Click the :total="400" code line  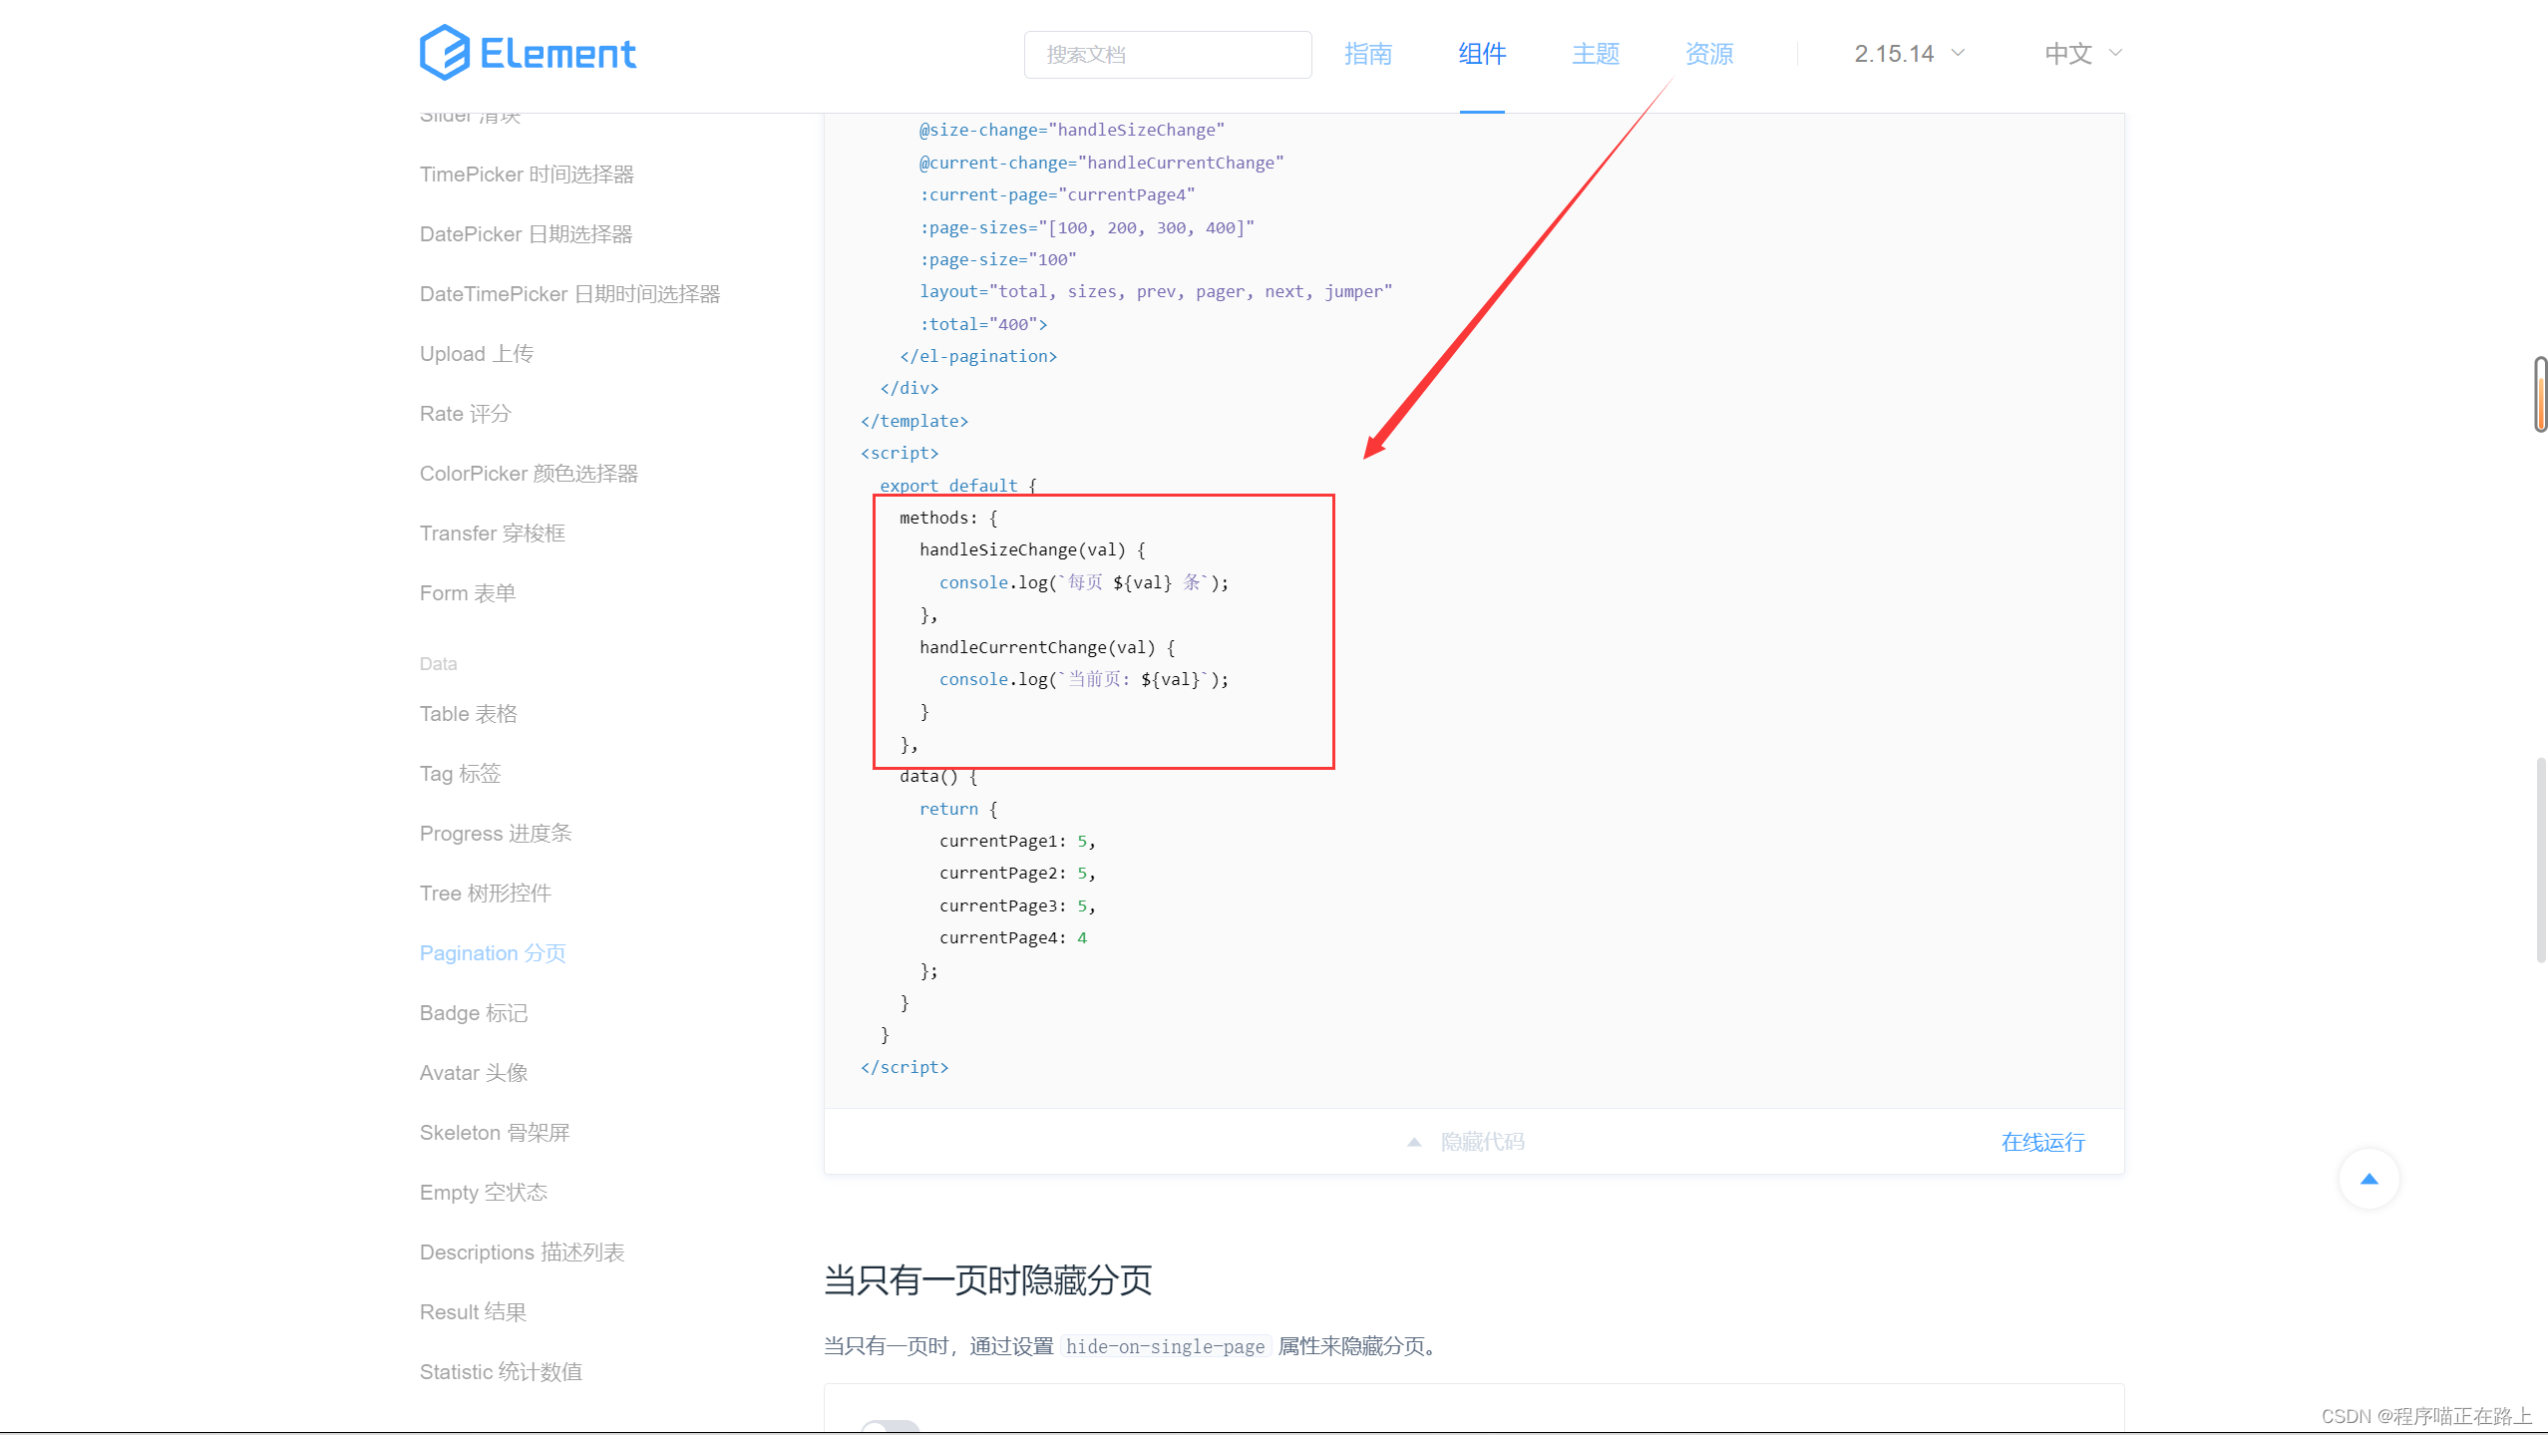coord(983,325)
